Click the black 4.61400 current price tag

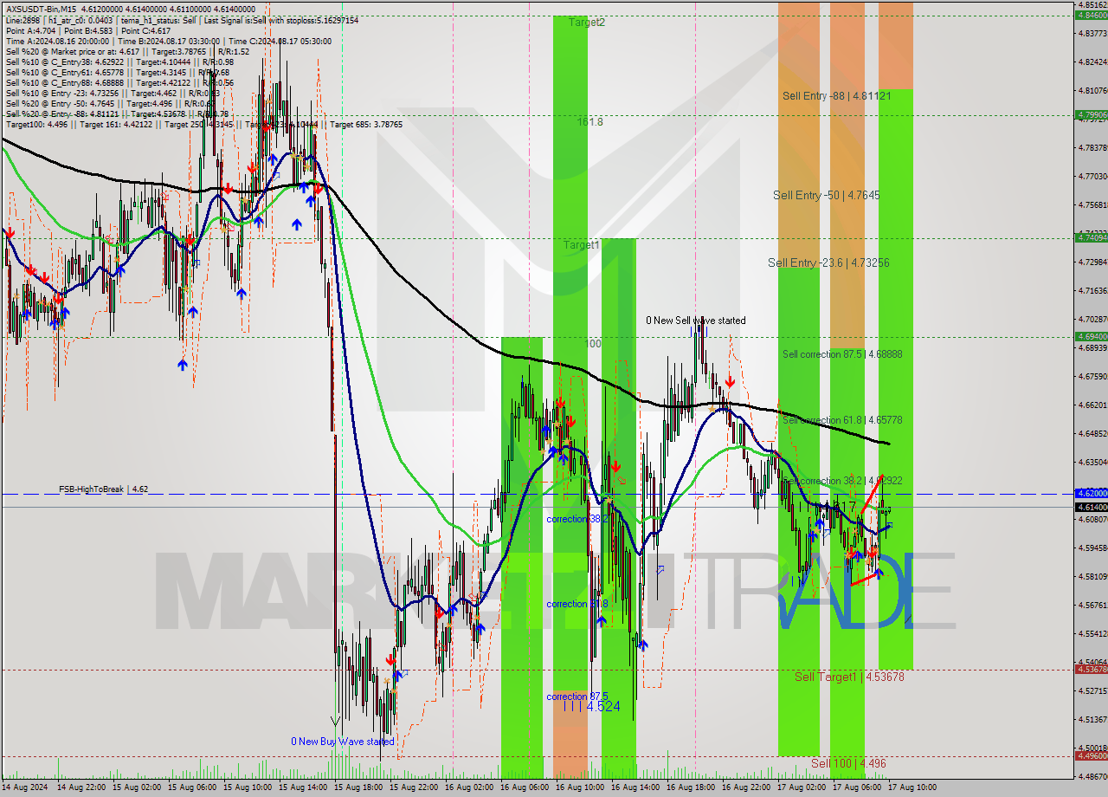click(x=1091, y=507)
